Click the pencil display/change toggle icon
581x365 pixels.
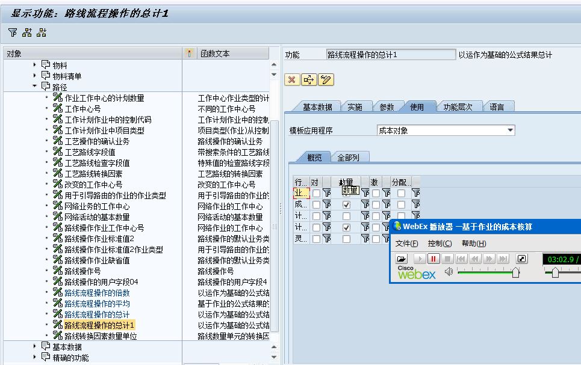[x=326, y=79]
